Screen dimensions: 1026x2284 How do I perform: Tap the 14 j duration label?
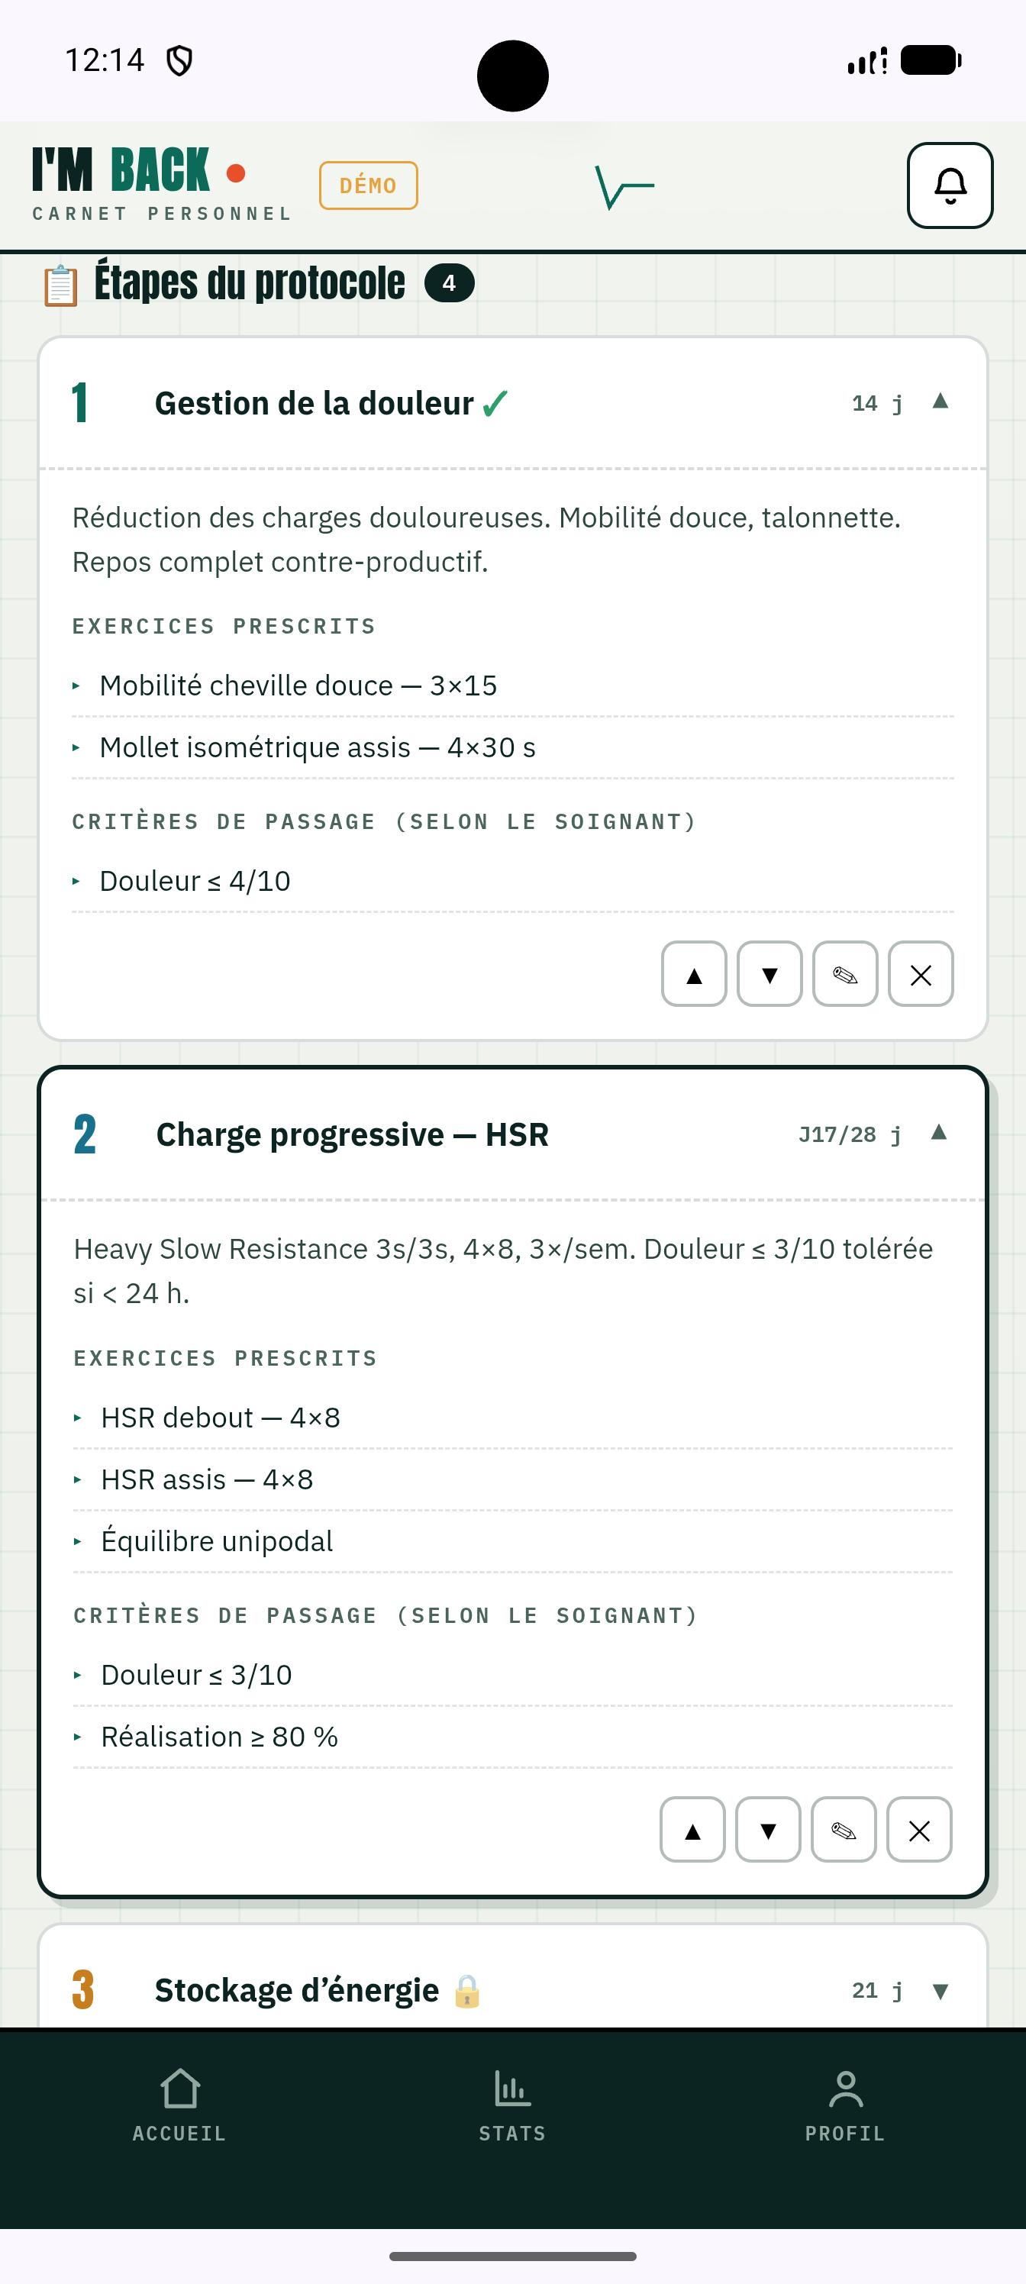click(877, 403)
